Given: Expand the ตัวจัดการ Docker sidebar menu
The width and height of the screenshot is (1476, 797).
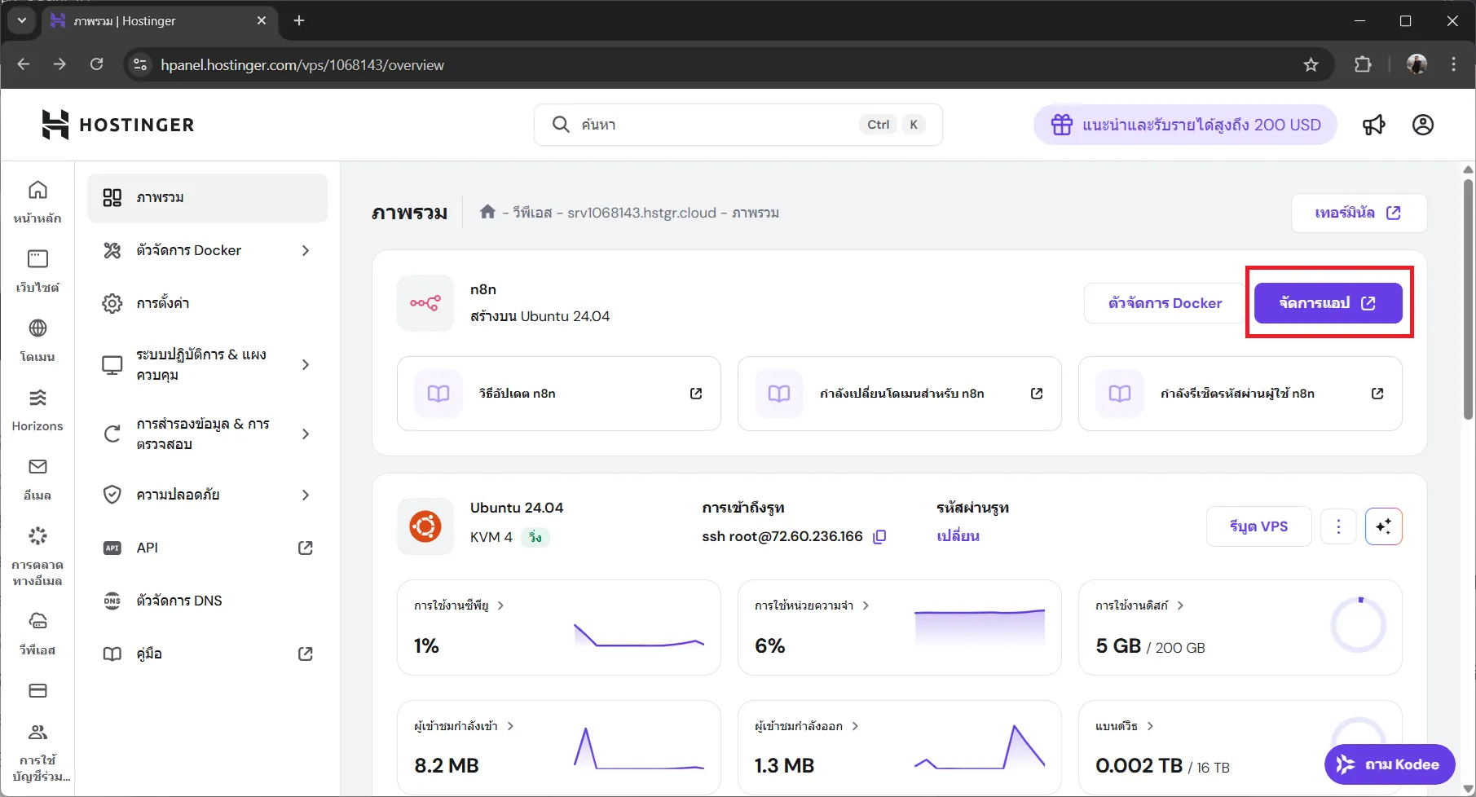Looking at the screenshot, I should pos(207,250).
